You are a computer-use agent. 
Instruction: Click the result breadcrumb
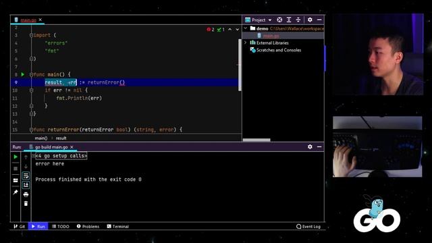pyautogui.click(x=61, y=138)
